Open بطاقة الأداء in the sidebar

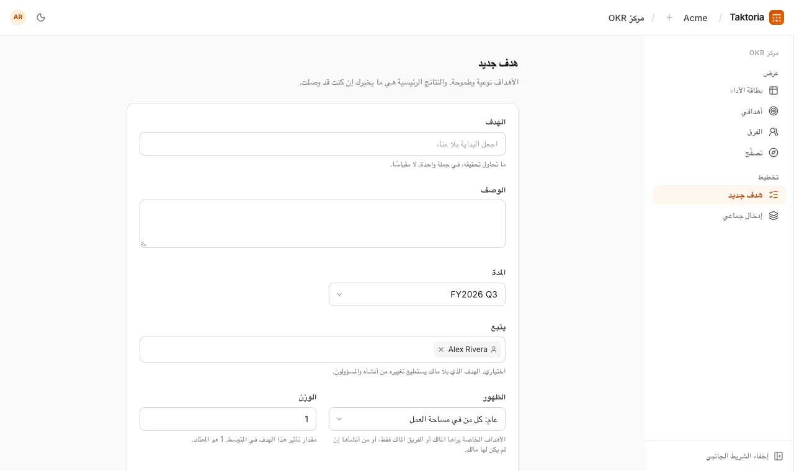pyautogui.click(x=719, y=90)
